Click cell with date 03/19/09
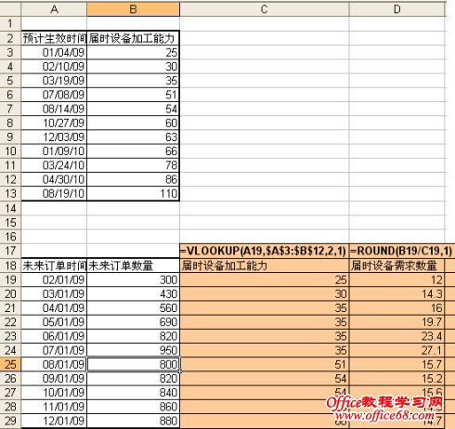455x429 pixels. click(x=54, y=81)
